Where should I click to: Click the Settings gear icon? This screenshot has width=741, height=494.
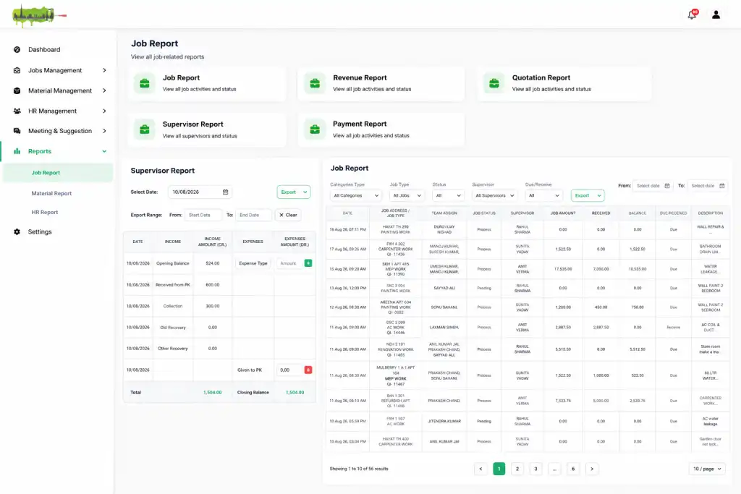pos(17,232)
